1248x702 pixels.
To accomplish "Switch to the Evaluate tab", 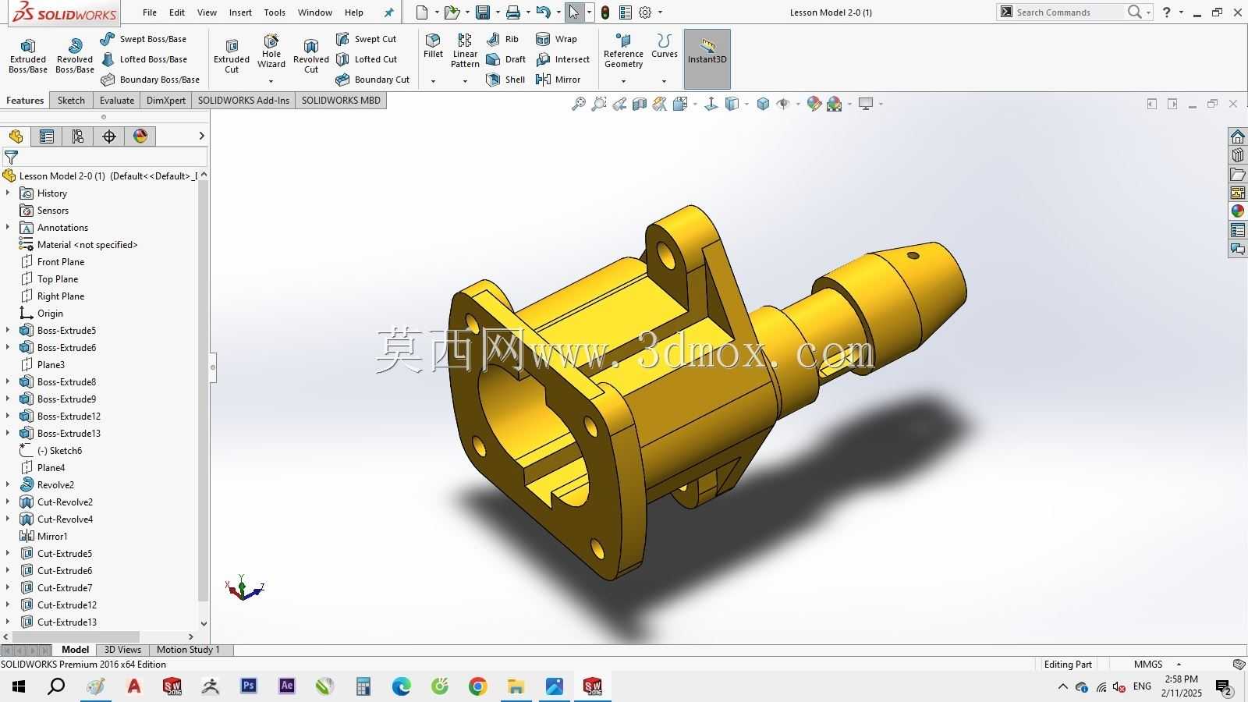I will (x=117, y=101).
